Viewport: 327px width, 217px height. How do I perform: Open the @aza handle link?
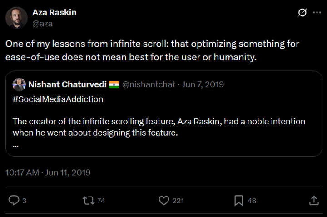click(43, 24)
